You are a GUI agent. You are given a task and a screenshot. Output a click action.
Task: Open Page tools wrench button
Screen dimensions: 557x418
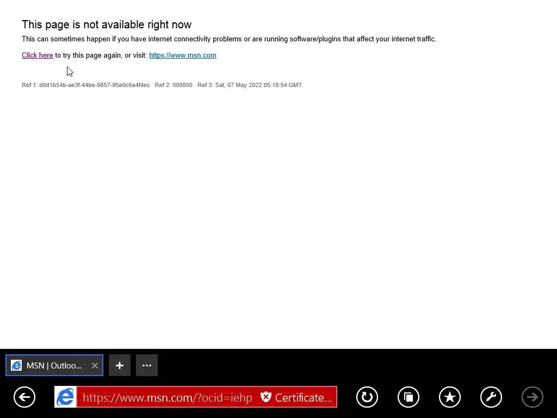tap(491, 397)
